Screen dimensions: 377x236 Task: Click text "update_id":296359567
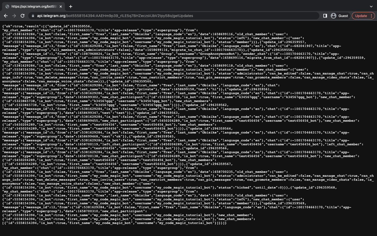[210, 164]
